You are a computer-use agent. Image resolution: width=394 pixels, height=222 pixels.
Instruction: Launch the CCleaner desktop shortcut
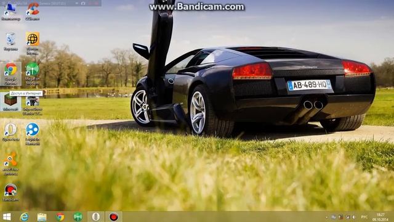click(33, 11)
